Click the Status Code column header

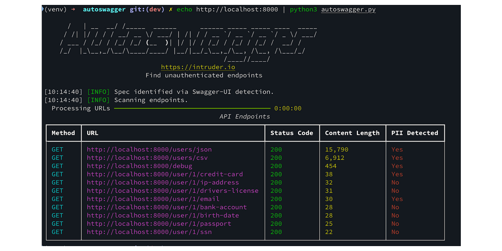pyautogui.click(x=292, y=133)
